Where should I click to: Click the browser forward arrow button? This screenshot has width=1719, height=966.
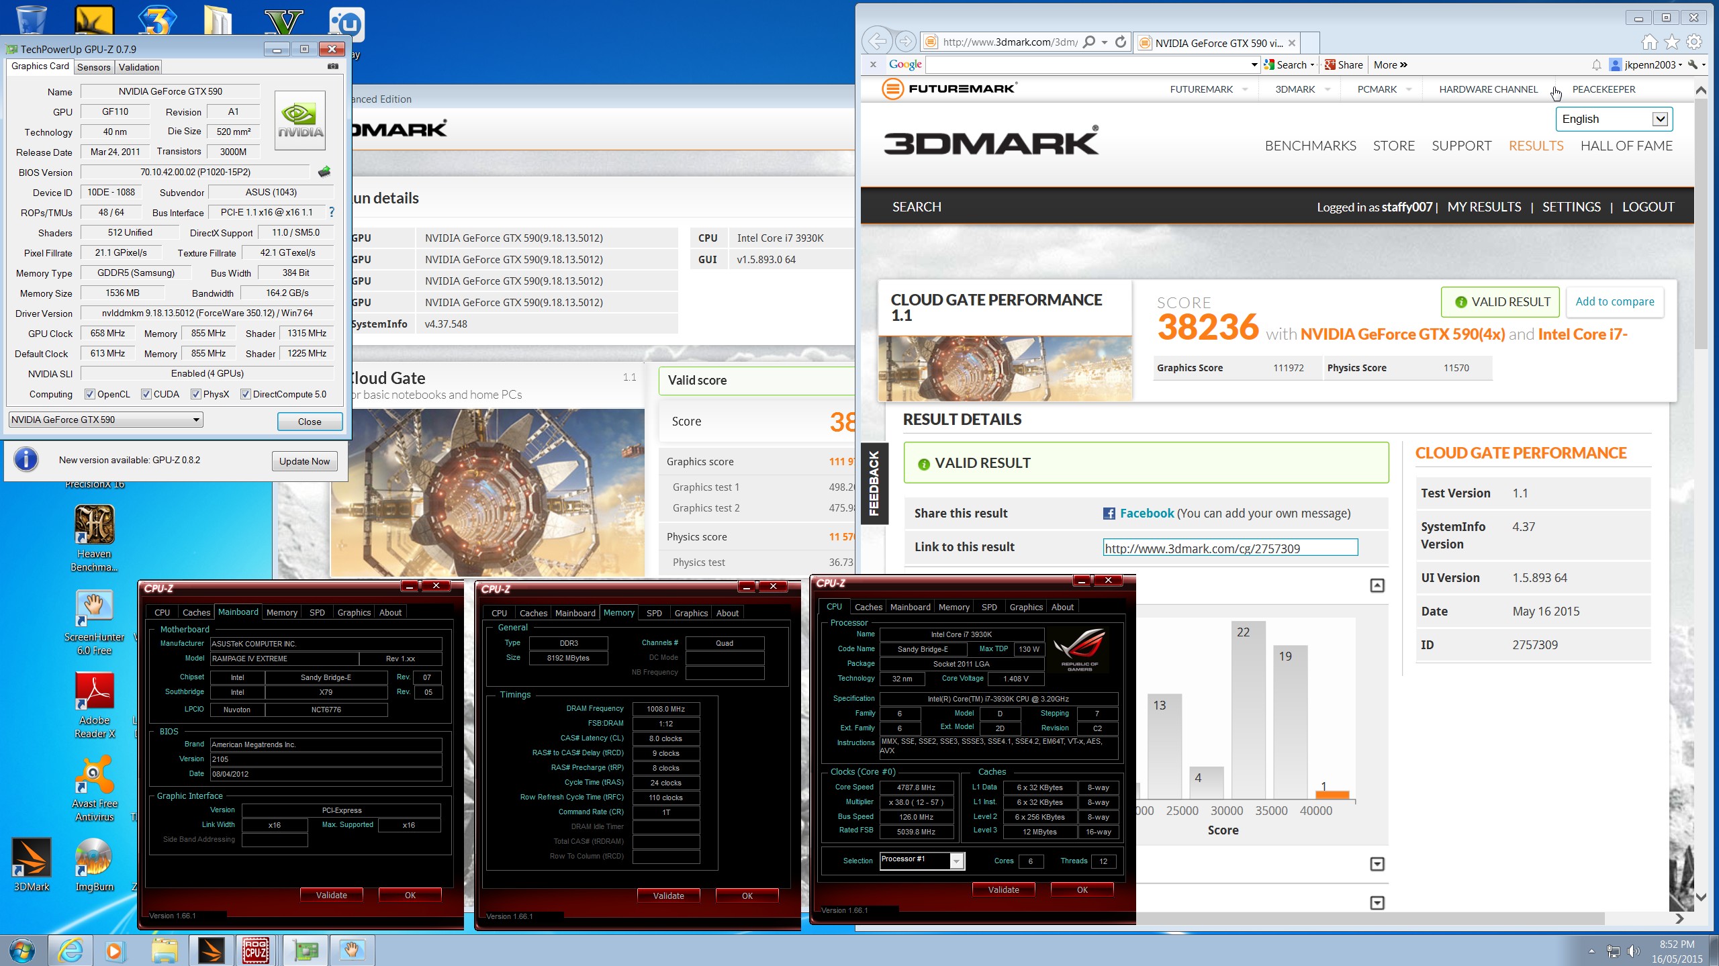pos(906,42)
